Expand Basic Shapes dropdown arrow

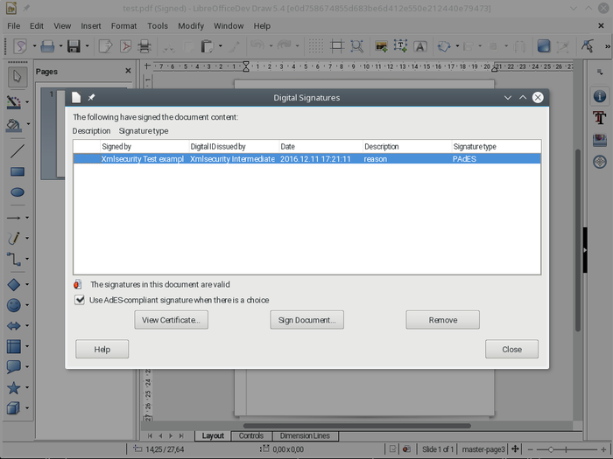(27, 284)
